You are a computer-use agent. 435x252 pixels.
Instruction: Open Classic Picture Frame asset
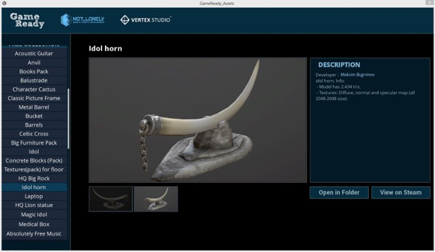(x=33, y=98)
